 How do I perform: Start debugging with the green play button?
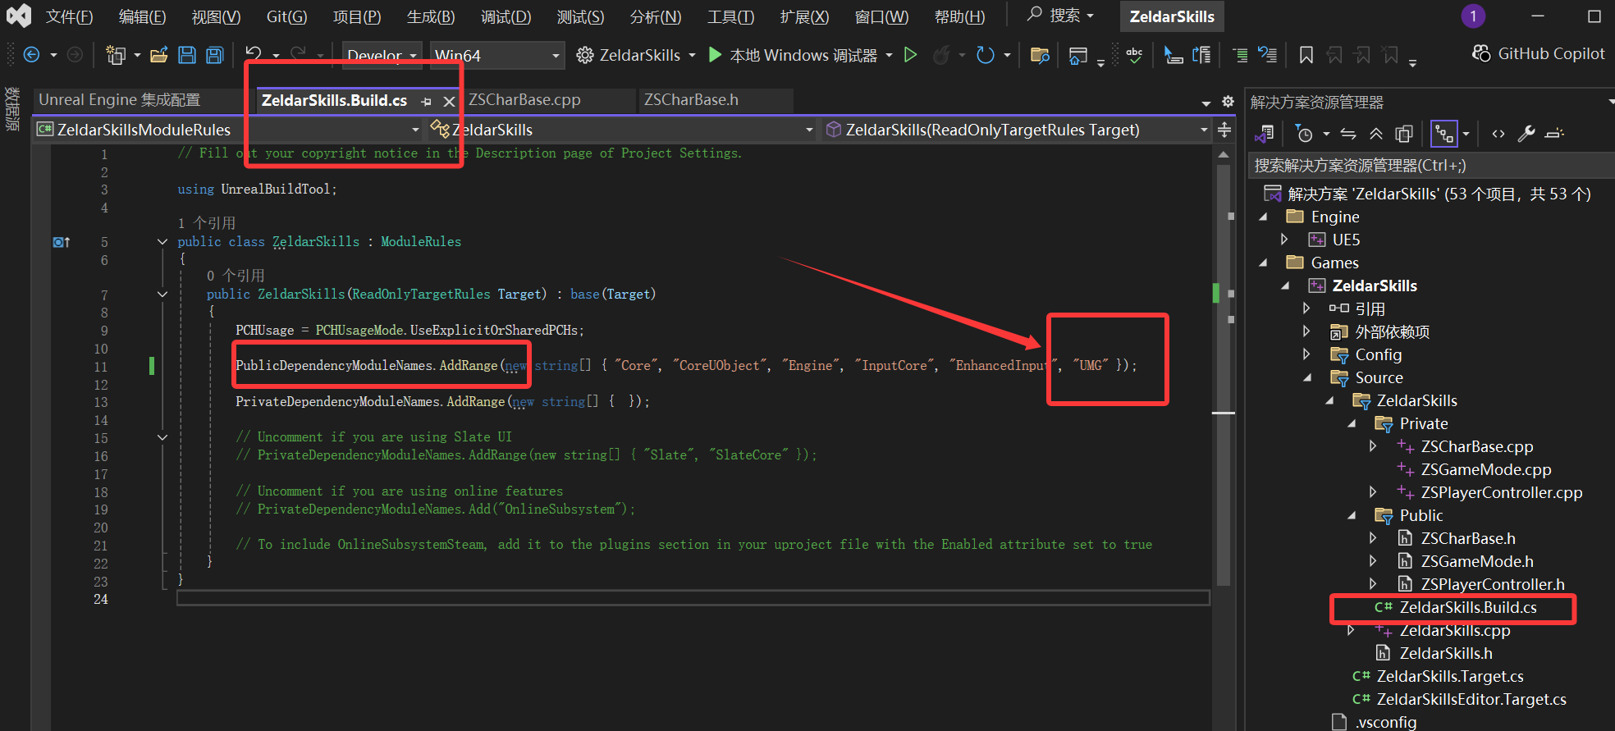click(x=715, y=55)
